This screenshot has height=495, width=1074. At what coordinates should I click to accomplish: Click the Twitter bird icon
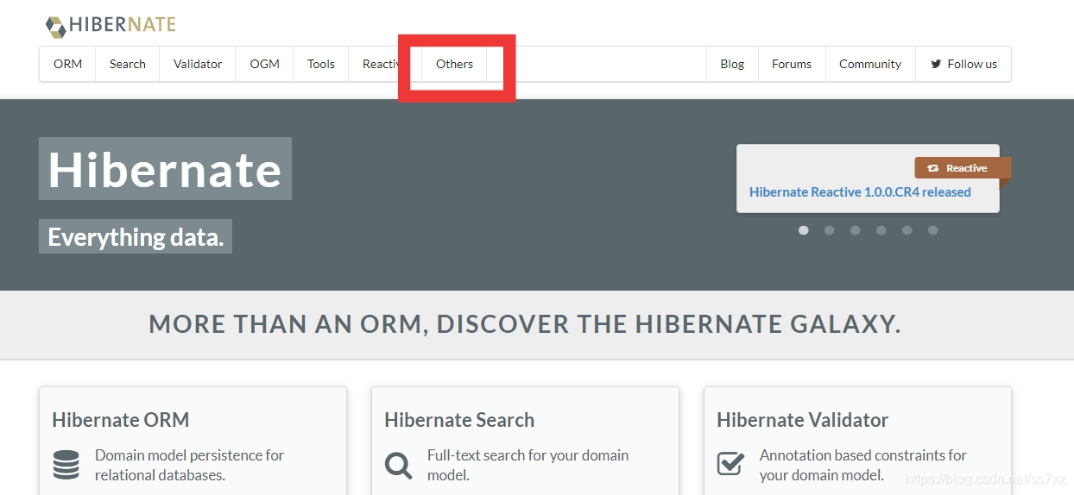(936, 64)
